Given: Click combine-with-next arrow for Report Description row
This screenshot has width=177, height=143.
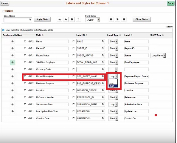Looking at the screenshot, I should [13, 76].
